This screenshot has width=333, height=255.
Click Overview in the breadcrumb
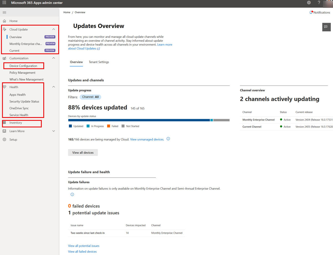(80, 12)
